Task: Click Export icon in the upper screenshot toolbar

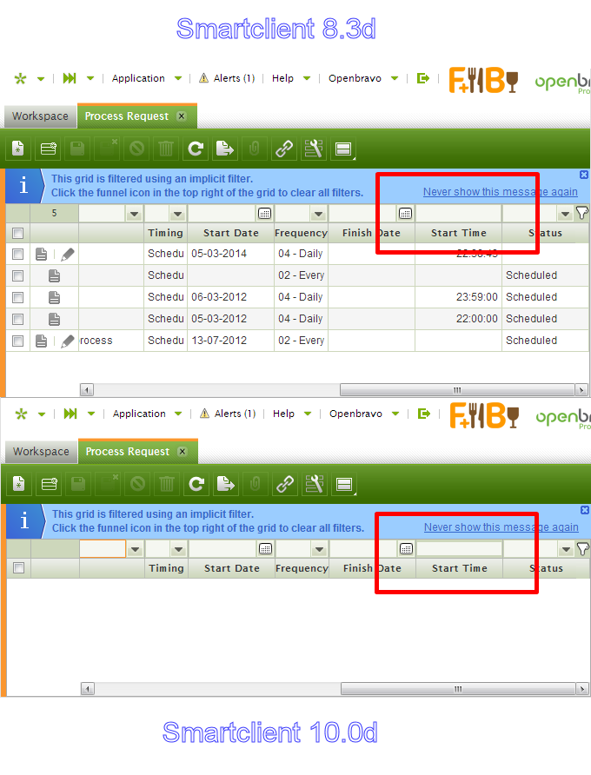Action: [x=225, y=149]
